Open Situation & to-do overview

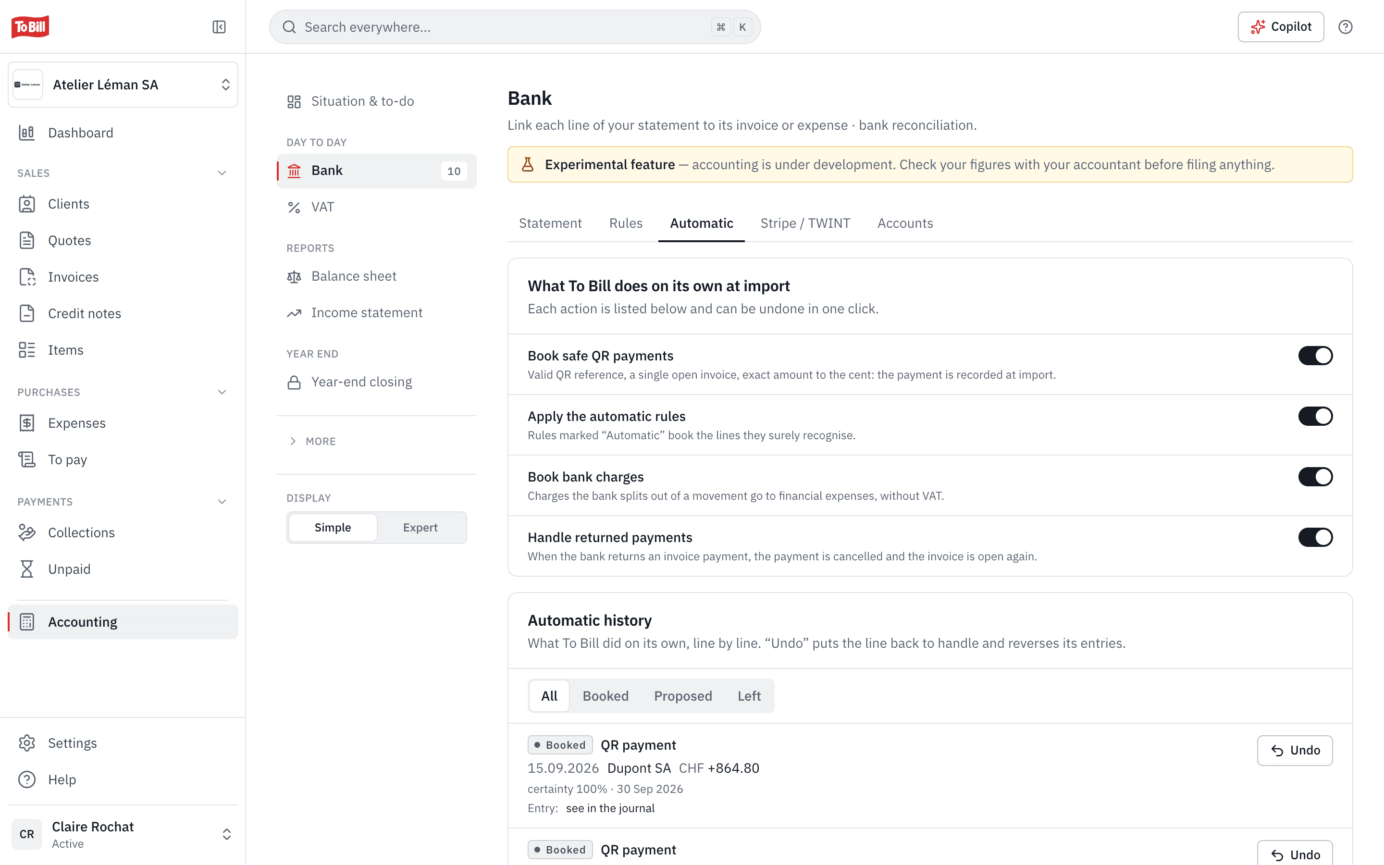pyautogui.click(x=376, y=101)
